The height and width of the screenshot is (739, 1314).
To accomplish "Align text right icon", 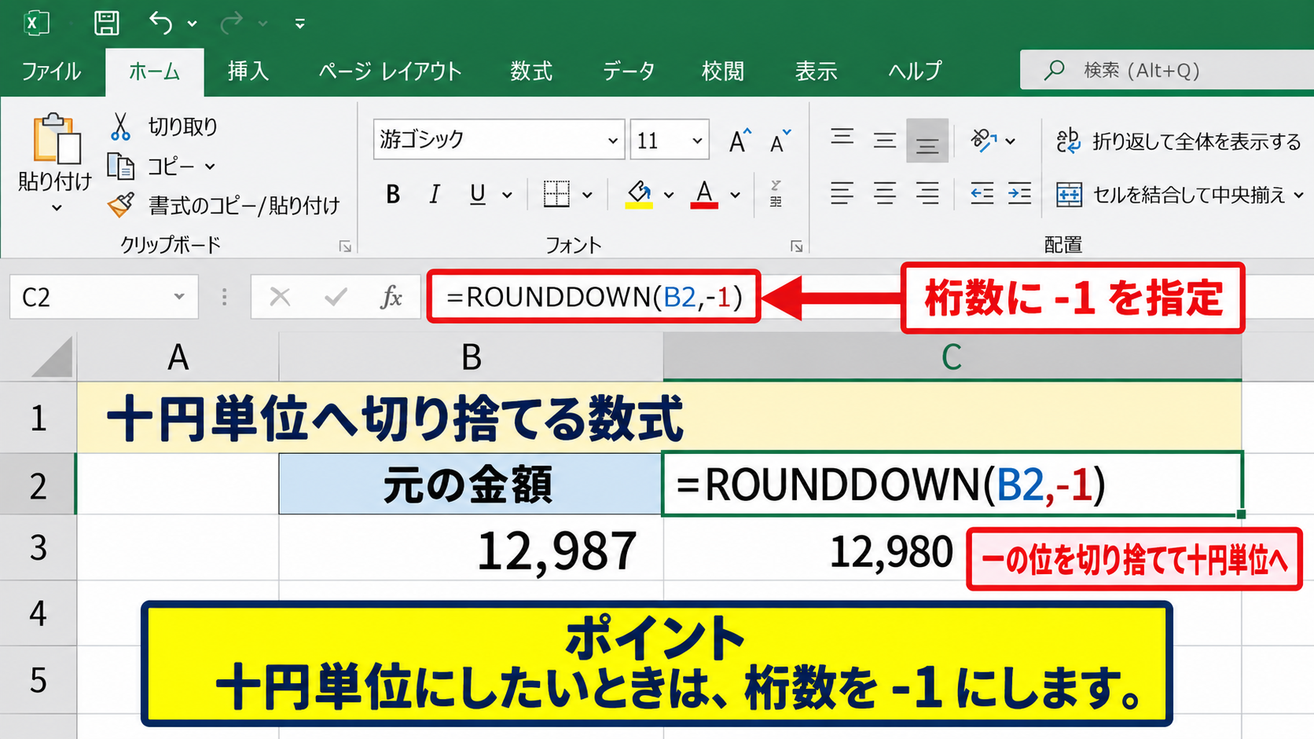I will click(927, 193).
